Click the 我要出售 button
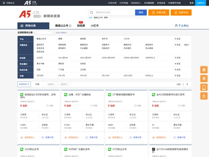Image resolution: width=209 pixels, height=157 pixels. [159, 13]
